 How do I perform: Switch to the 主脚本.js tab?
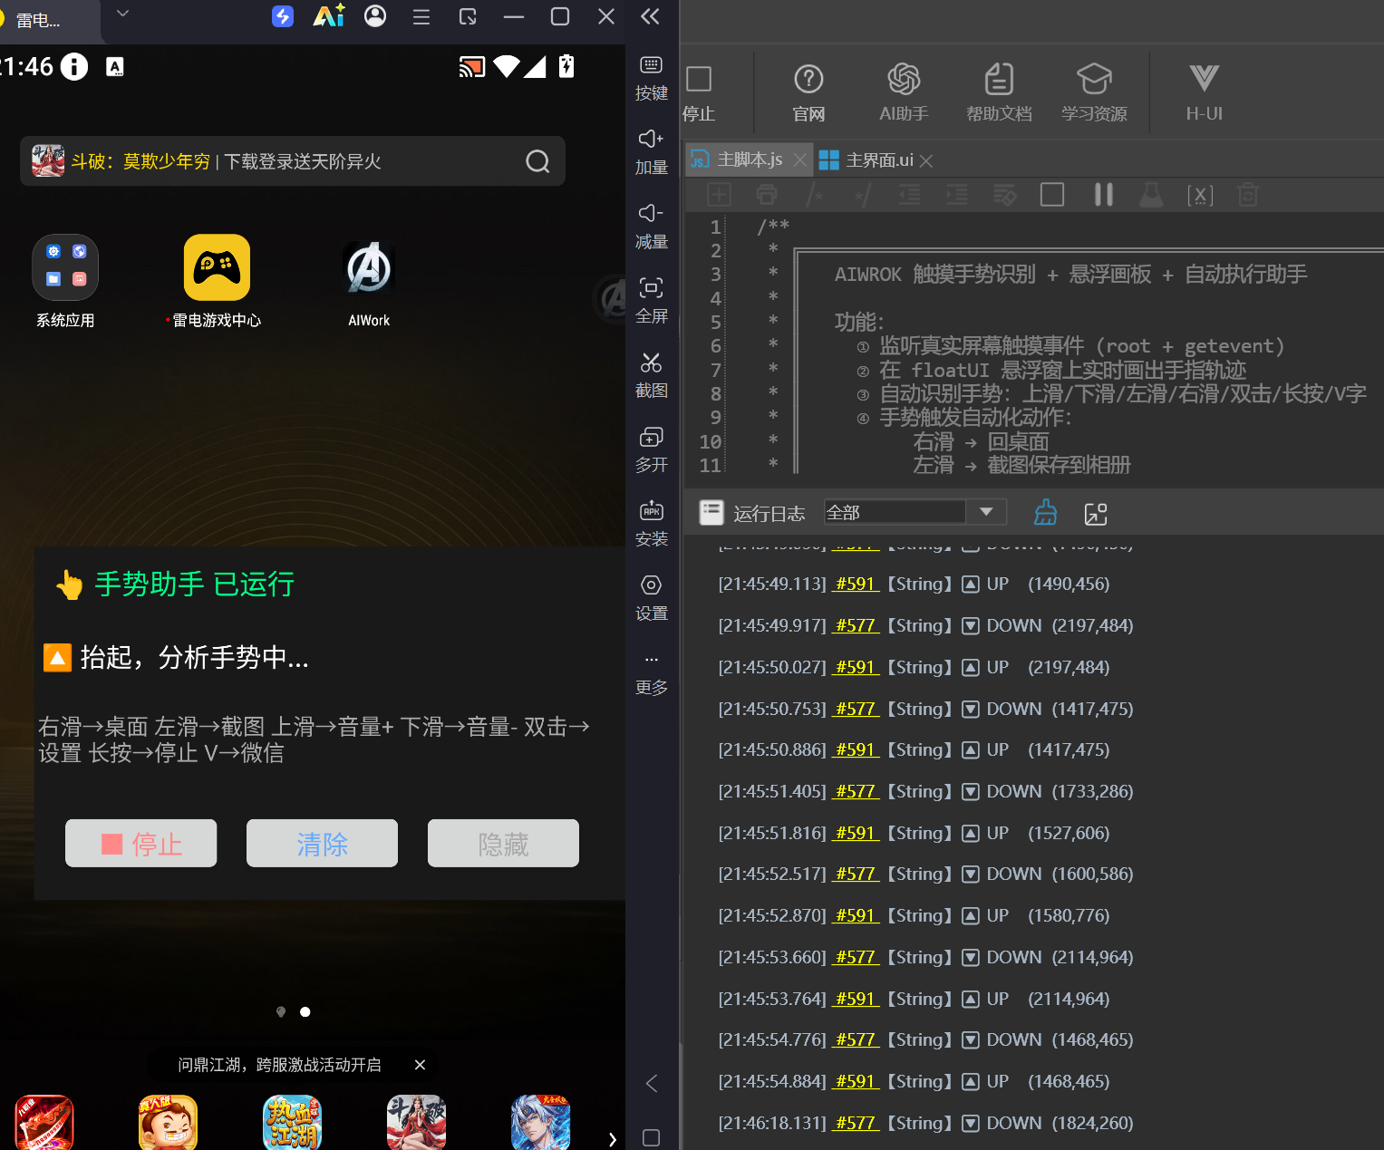[x=750, y=160]
